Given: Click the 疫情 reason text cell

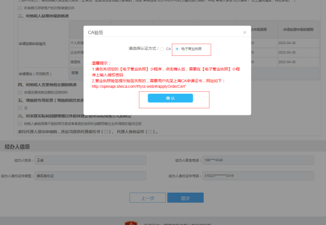Looking at the screenshot, I should pos(75,72).
